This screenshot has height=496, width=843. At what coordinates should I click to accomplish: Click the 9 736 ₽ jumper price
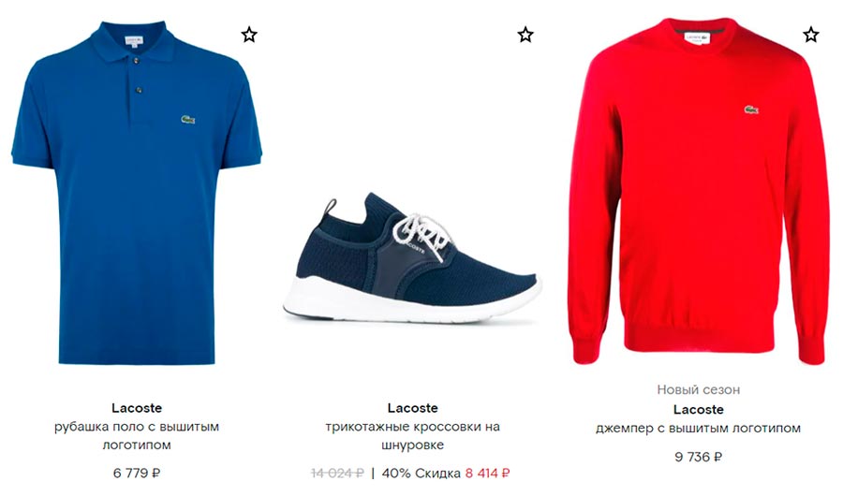pos(699,457)
